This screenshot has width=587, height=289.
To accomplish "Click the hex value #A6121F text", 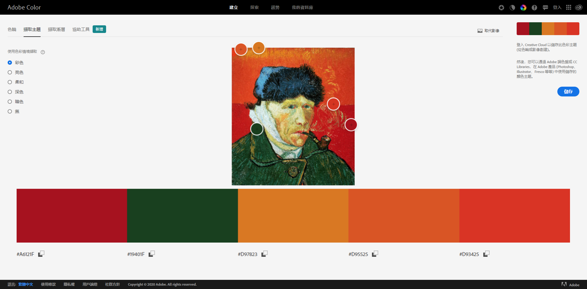I will 25,254.
